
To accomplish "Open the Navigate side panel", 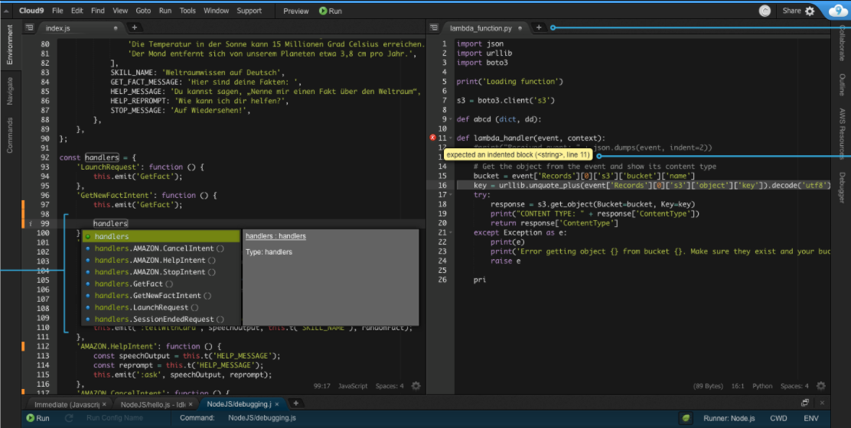I will point(10,91).
